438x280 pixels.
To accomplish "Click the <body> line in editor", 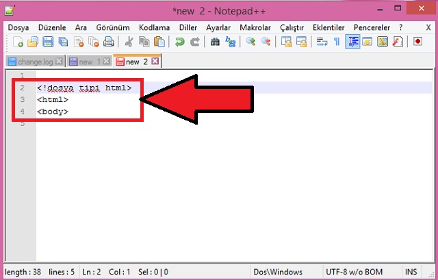I will click(53, 112).
